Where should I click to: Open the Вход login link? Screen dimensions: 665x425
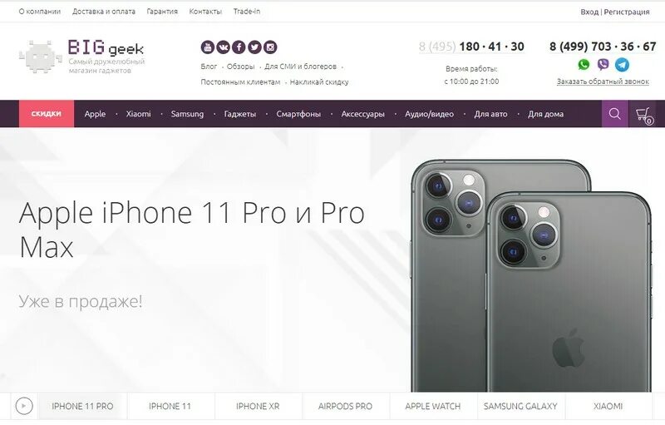point(589,12)
